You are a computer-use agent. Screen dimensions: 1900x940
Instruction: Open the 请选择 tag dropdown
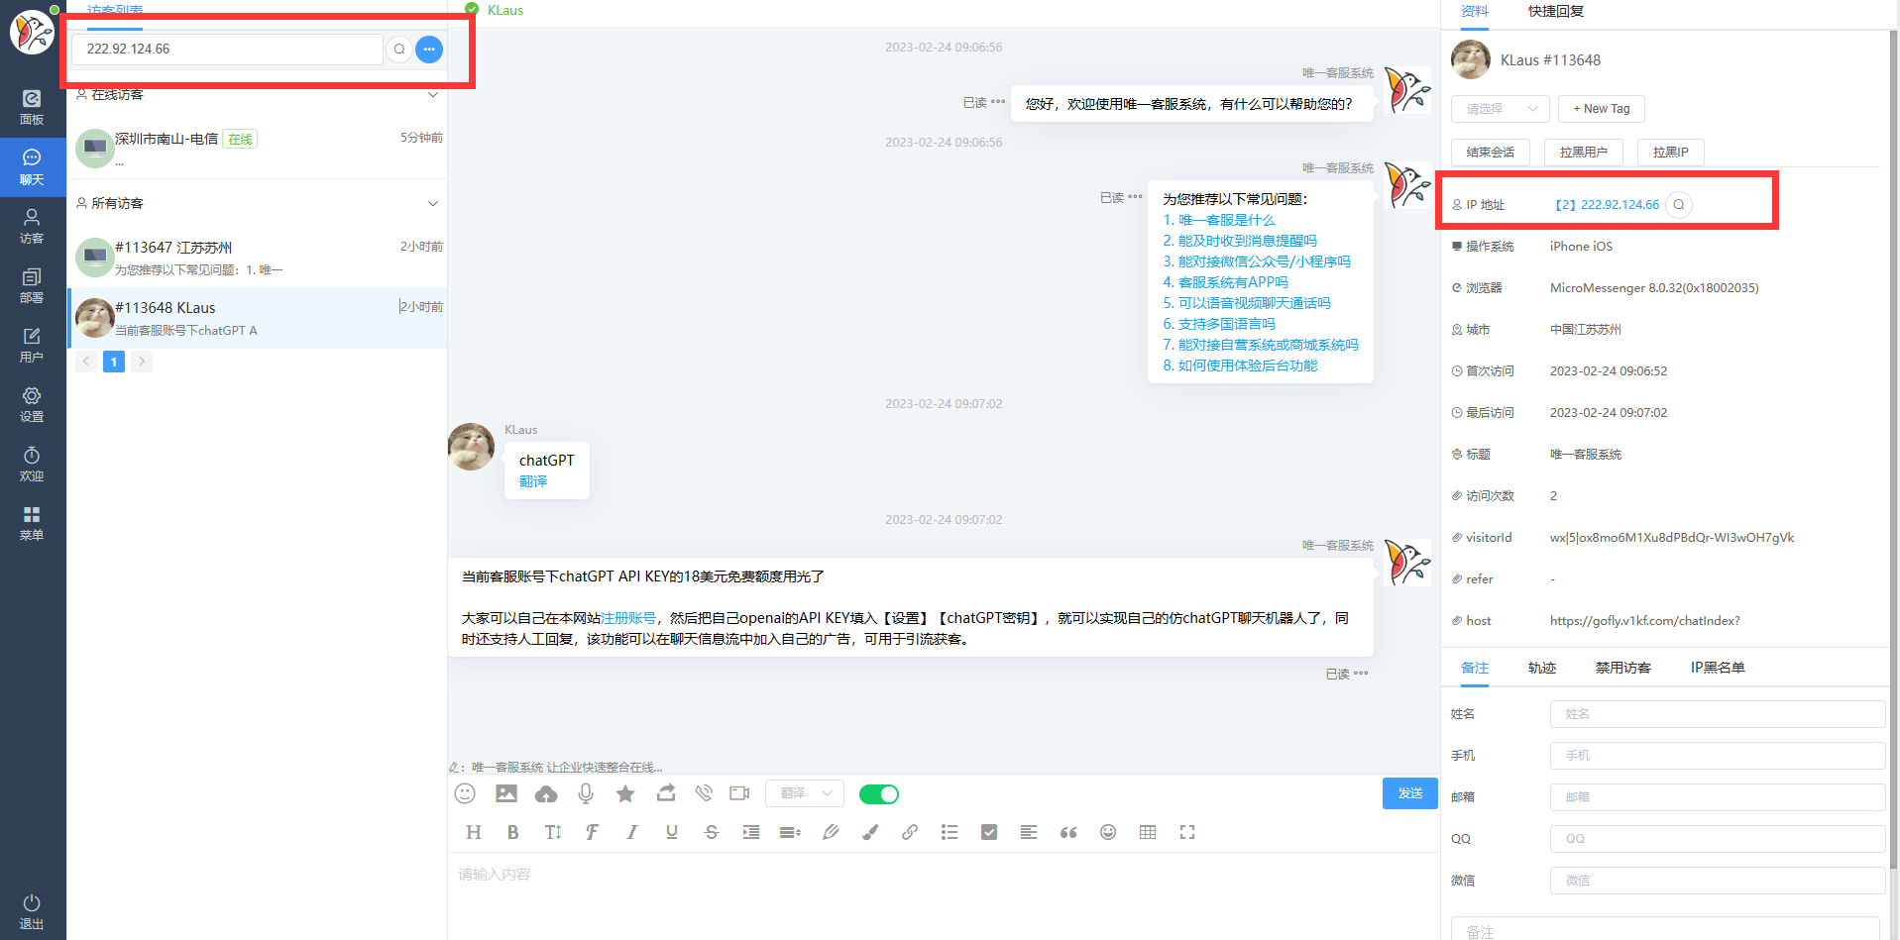(x=1500, y=109)
